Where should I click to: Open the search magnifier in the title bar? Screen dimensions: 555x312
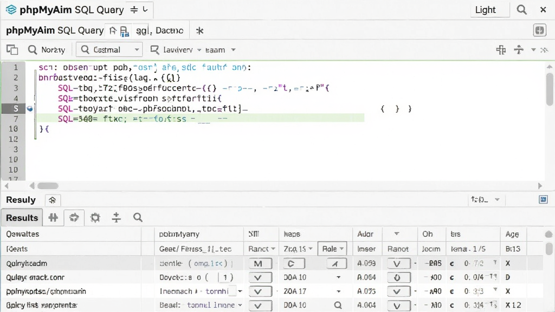521,10
